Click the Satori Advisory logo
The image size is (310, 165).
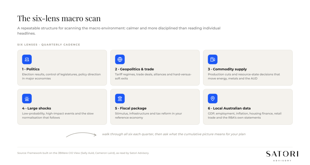282,156
